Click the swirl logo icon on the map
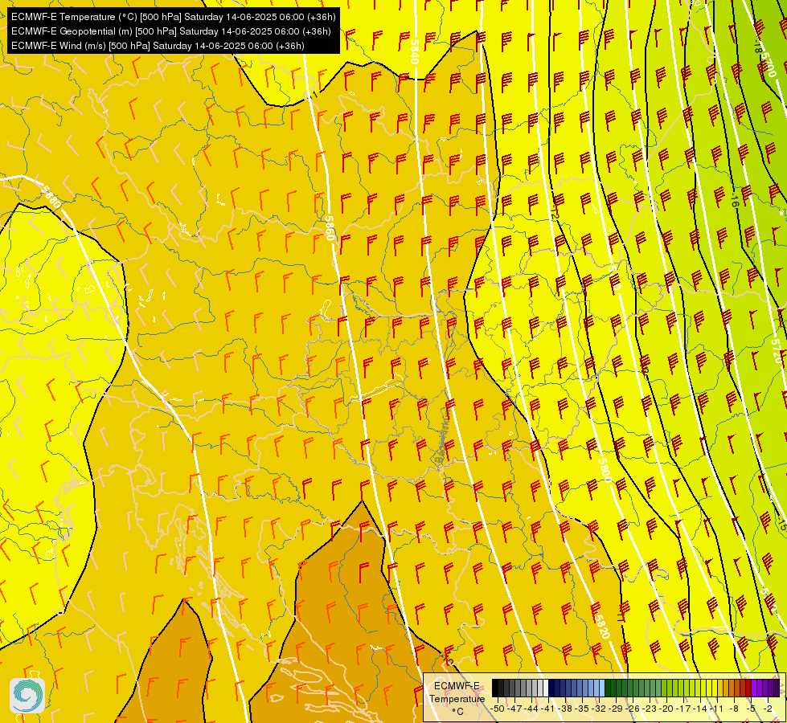The height and width of the screenshot is (723, 787). [x=27, y=696]
